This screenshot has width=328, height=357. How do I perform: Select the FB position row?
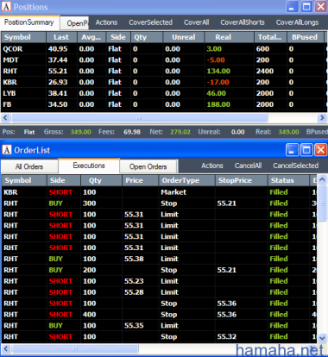(163, 104)
